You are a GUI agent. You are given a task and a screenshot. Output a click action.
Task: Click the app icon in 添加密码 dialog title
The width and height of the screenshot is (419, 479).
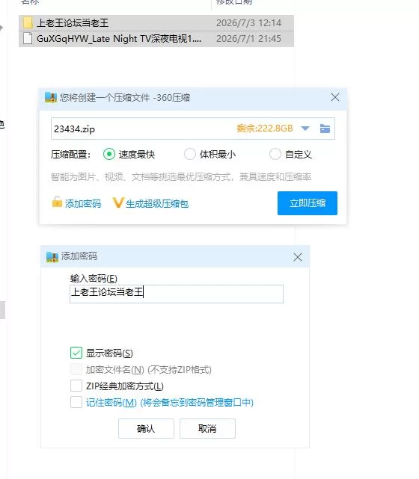[52, 257]
